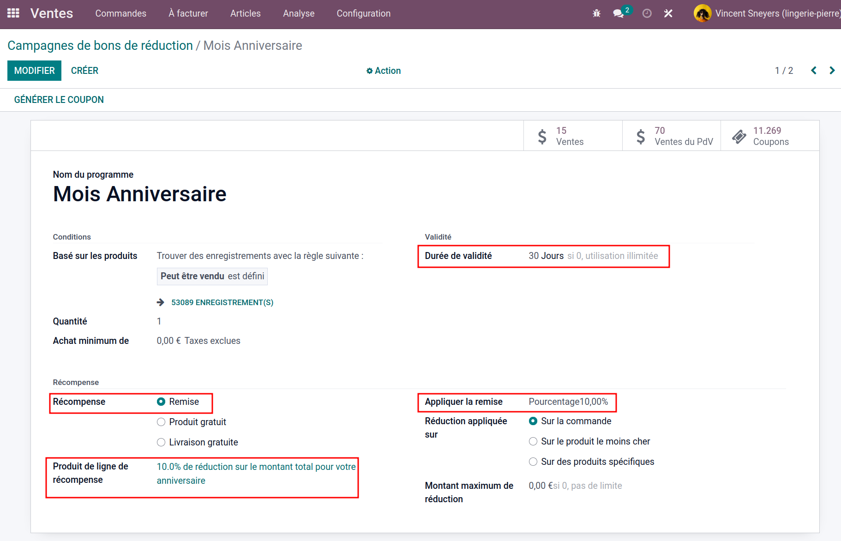Go to next record arrow
The image size is (841, 541).
pyautogui.click(x=832, y=70)
